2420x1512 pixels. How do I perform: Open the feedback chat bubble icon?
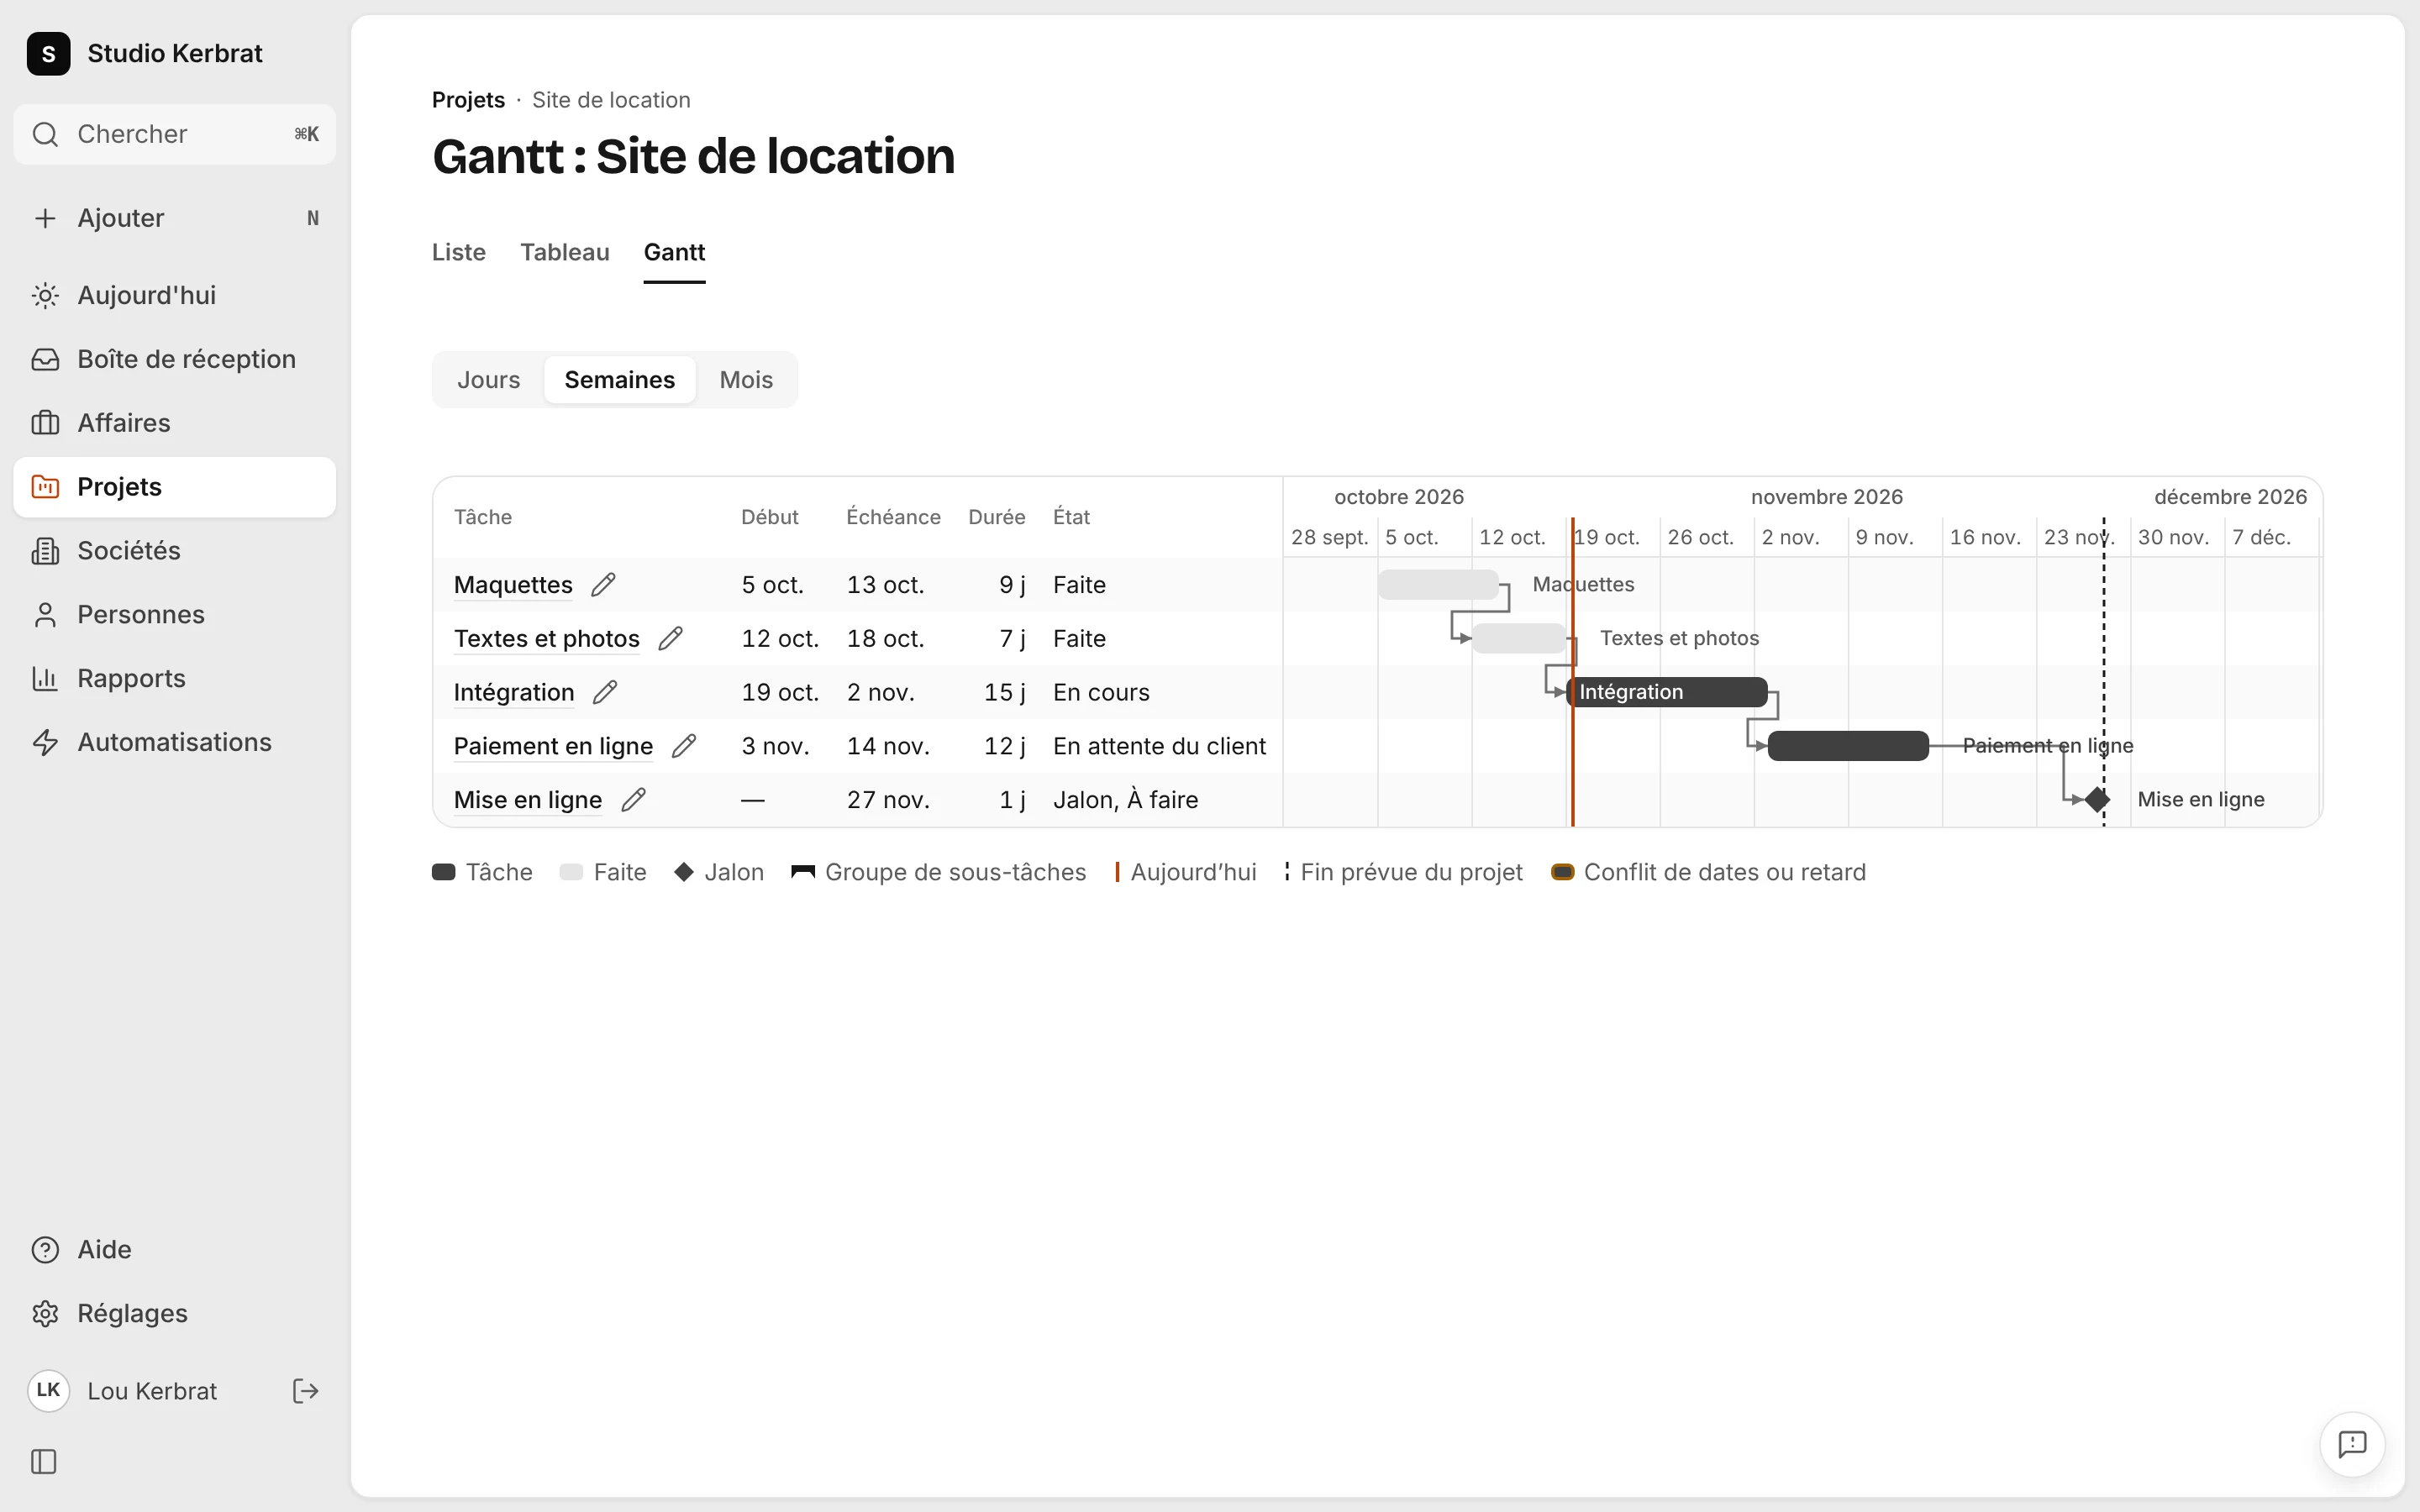pyautogui.click(x=2352, y=1444)
